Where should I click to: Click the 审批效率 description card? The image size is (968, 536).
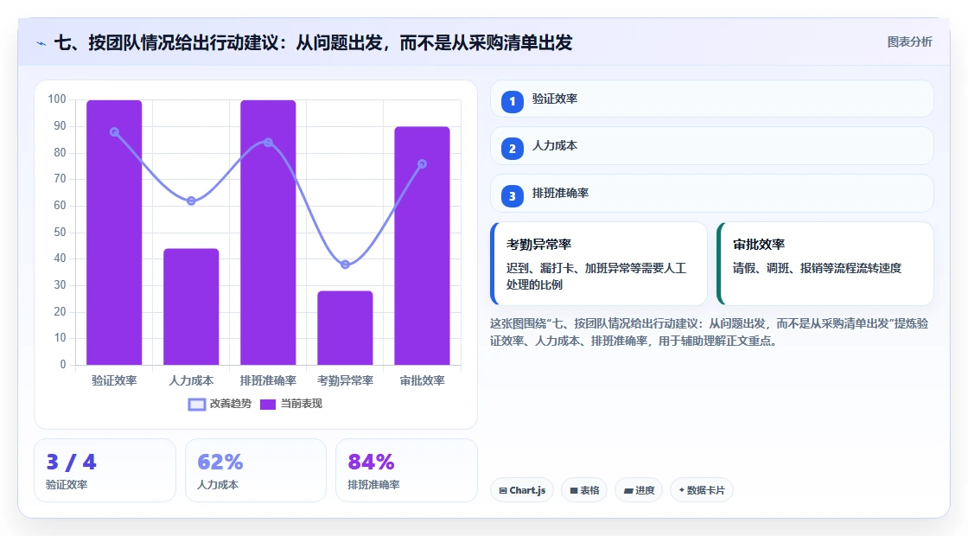tap(825, 264)
